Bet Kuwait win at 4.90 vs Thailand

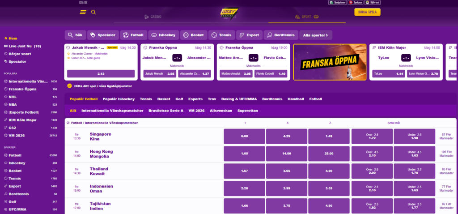click(x=329, y=171)
